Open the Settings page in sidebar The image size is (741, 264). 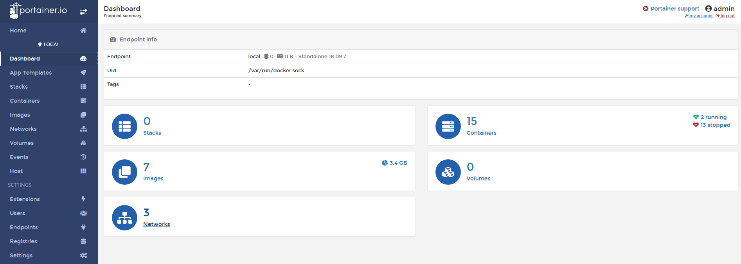[x=49, y=255]
